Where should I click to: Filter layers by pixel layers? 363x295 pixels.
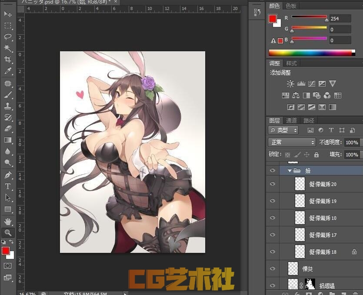pyautogui.click(x=310, y=130)
